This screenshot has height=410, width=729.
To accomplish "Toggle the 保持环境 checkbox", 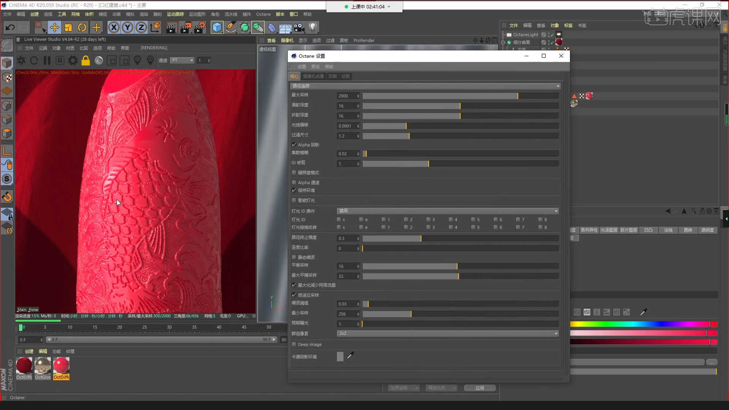I will coord(294,190).
